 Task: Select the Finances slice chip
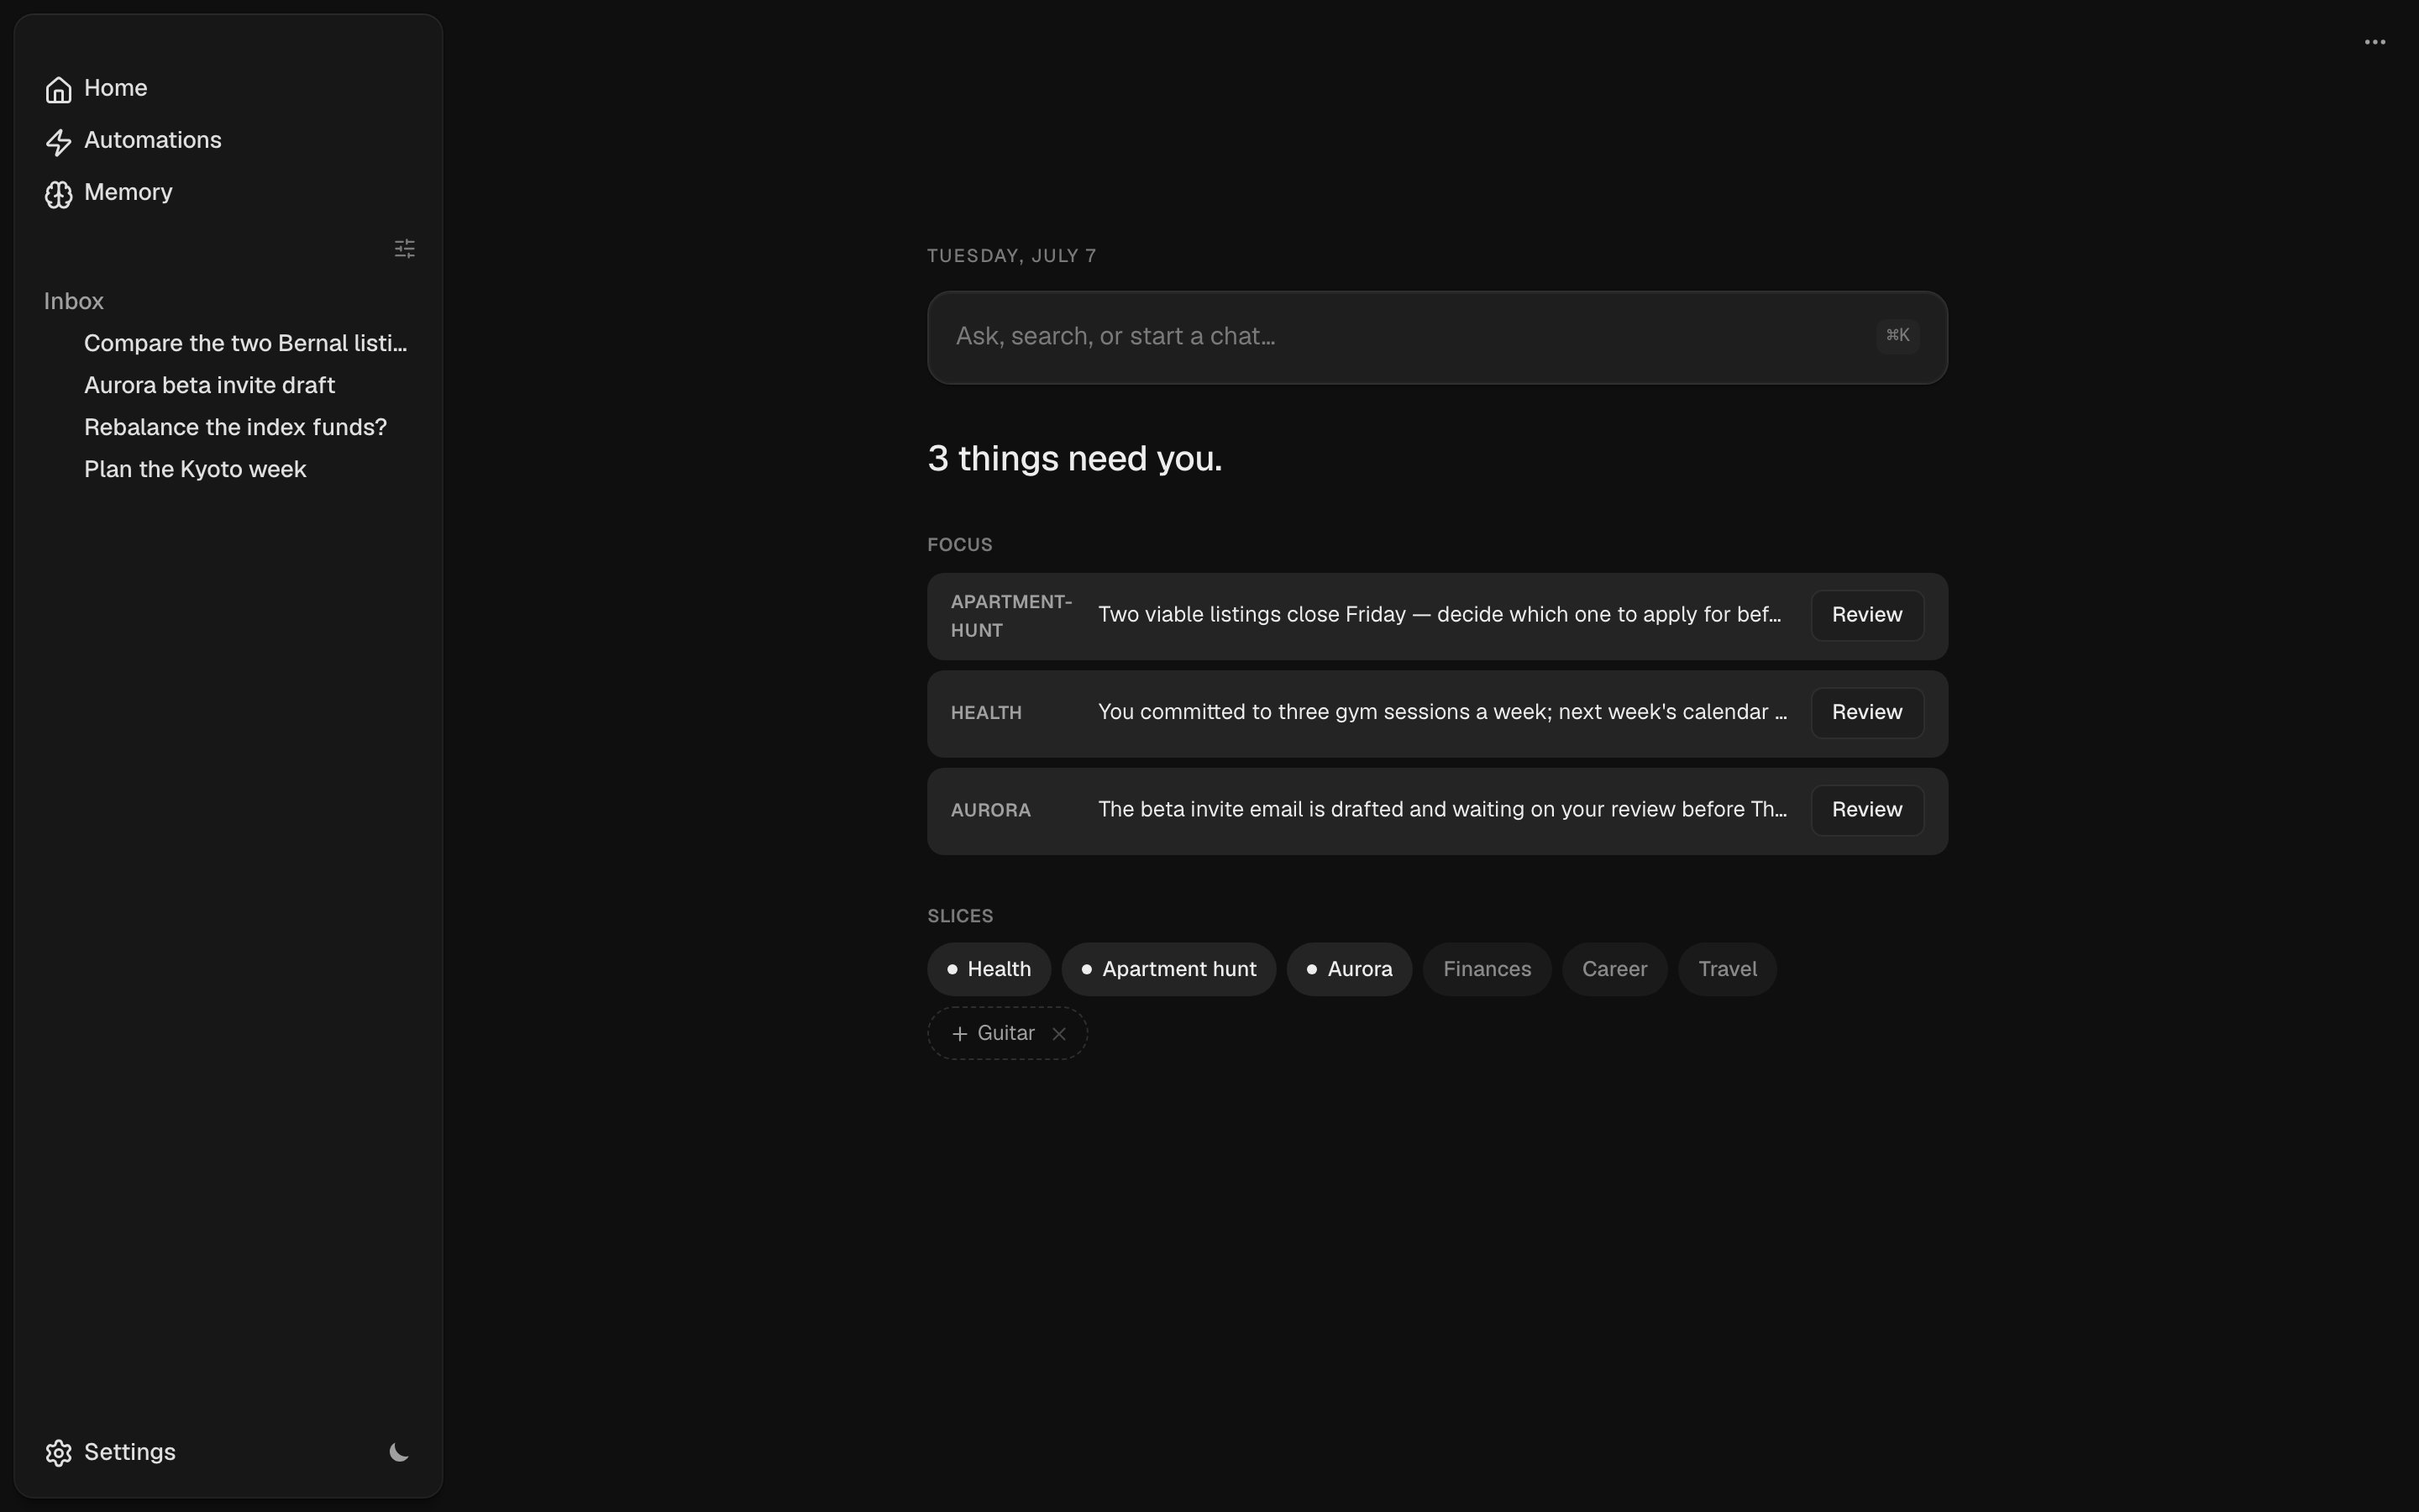click(x=1487, y=969)
